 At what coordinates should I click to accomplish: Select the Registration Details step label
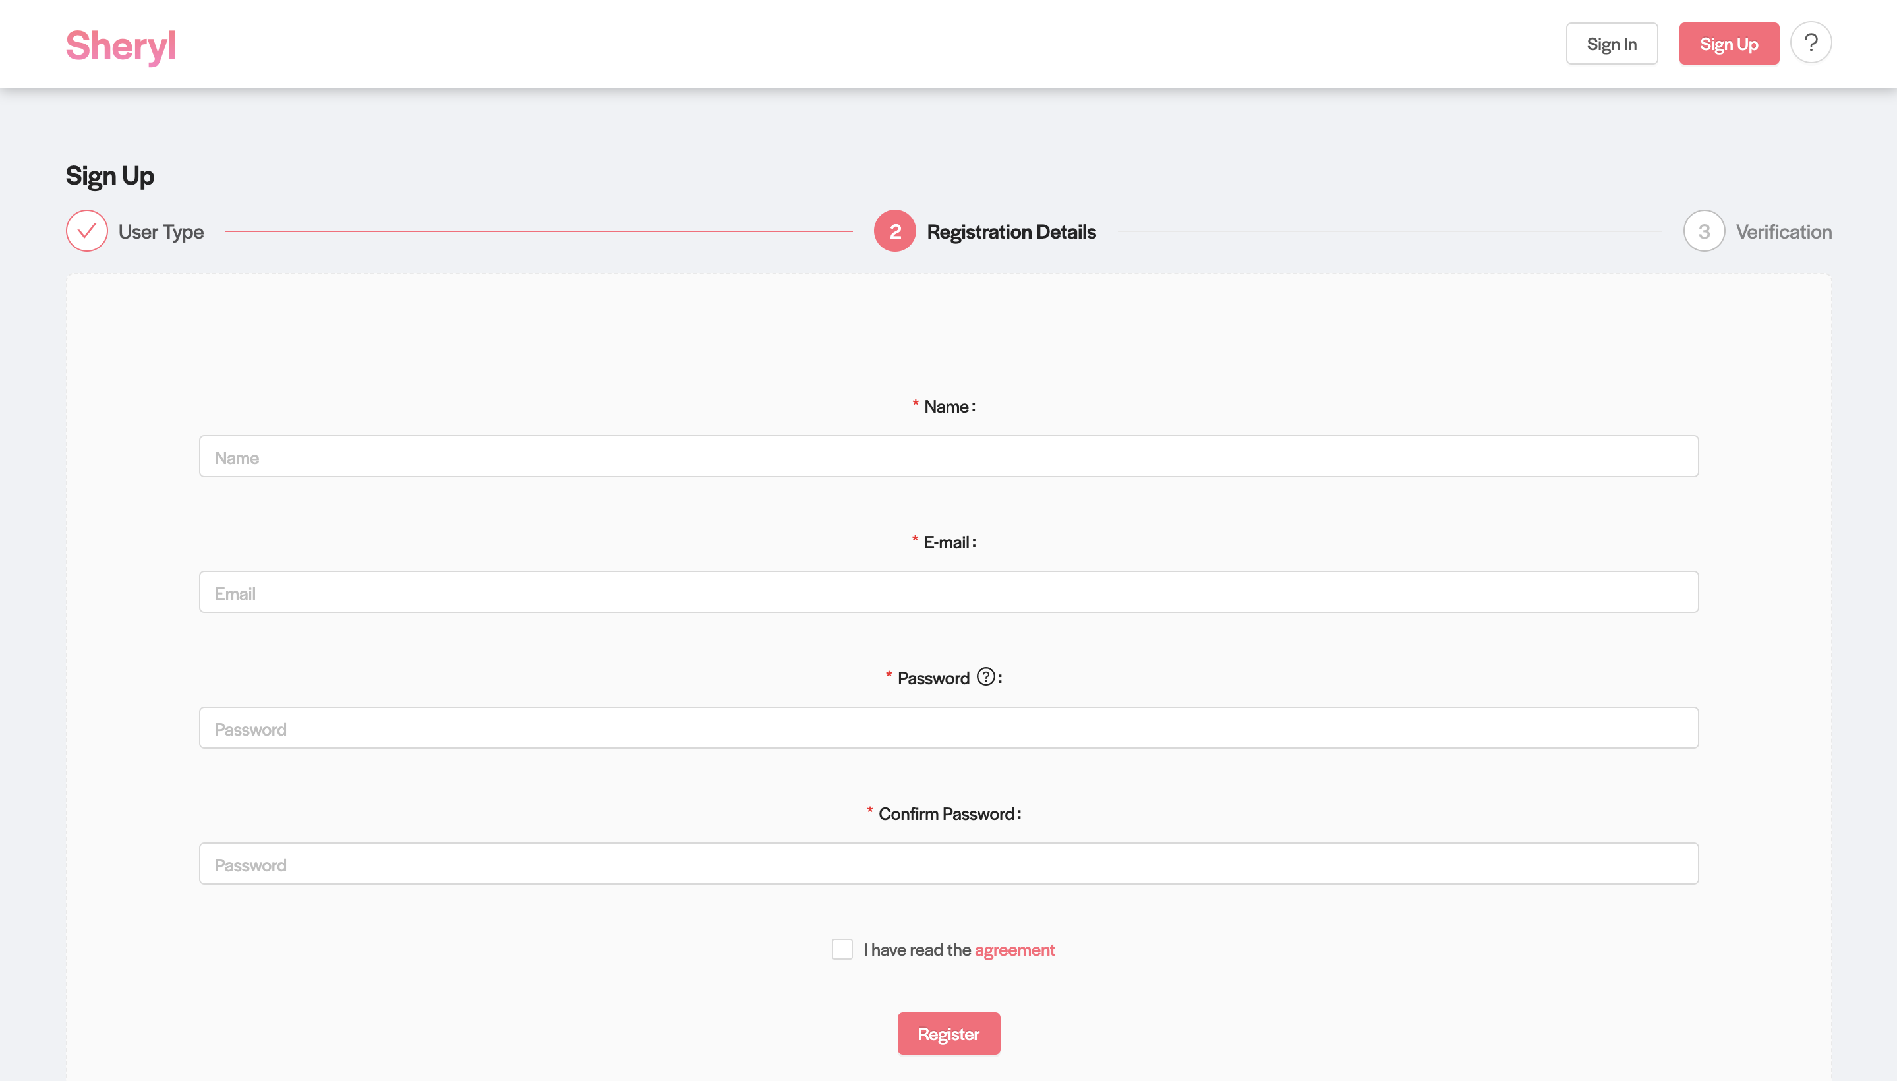pos(1010,231)
